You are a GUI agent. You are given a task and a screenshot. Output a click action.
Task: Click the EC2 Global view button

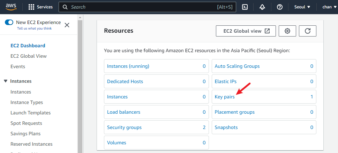pyautogui.click(x=246, y=31)
